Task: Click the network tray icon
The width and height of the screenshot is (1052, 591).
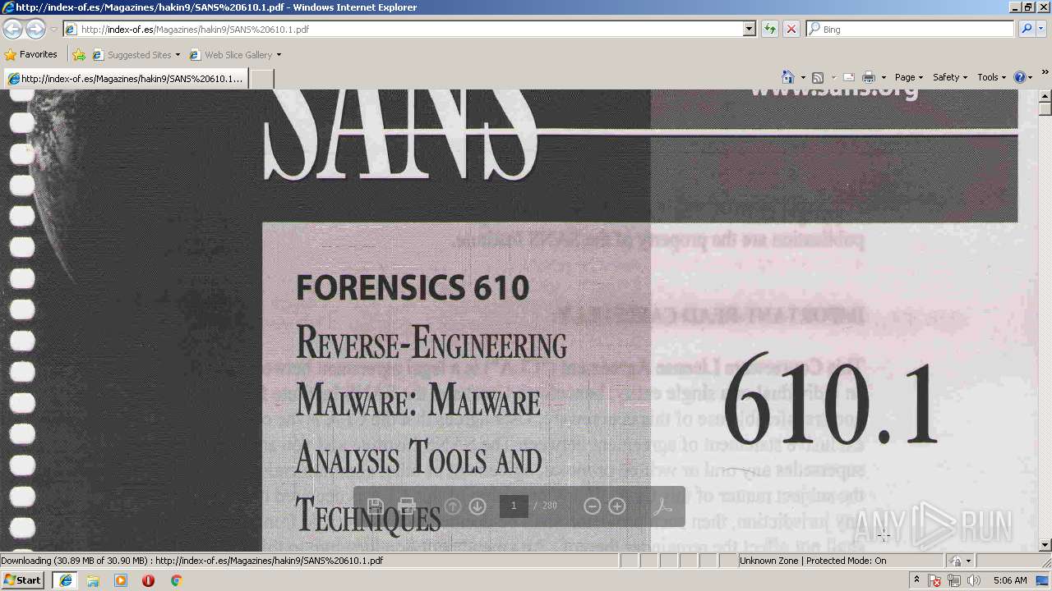Action: coord(953,580)
